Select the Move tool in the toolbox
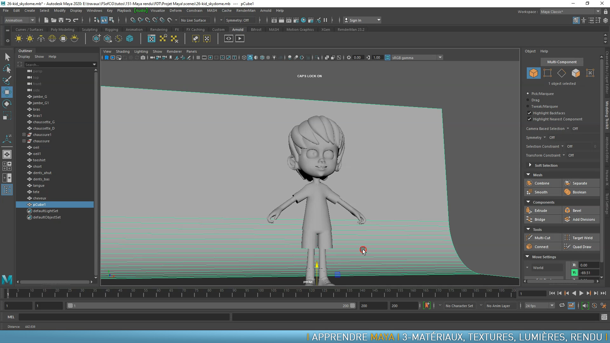The width and height of the screenshot is (610, 343). pyautogui.click(x=7, y=92)
